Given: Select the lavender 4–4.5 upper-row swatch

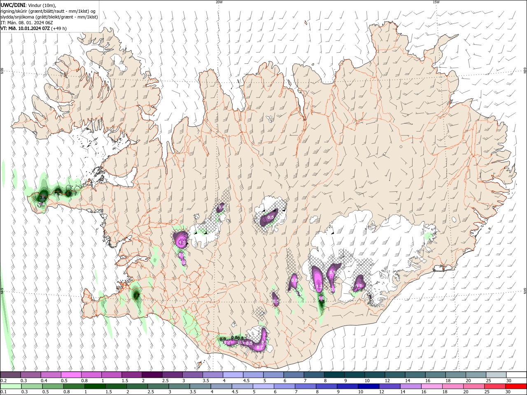Looking at the screenshot, I should click(x=233, y=375).
